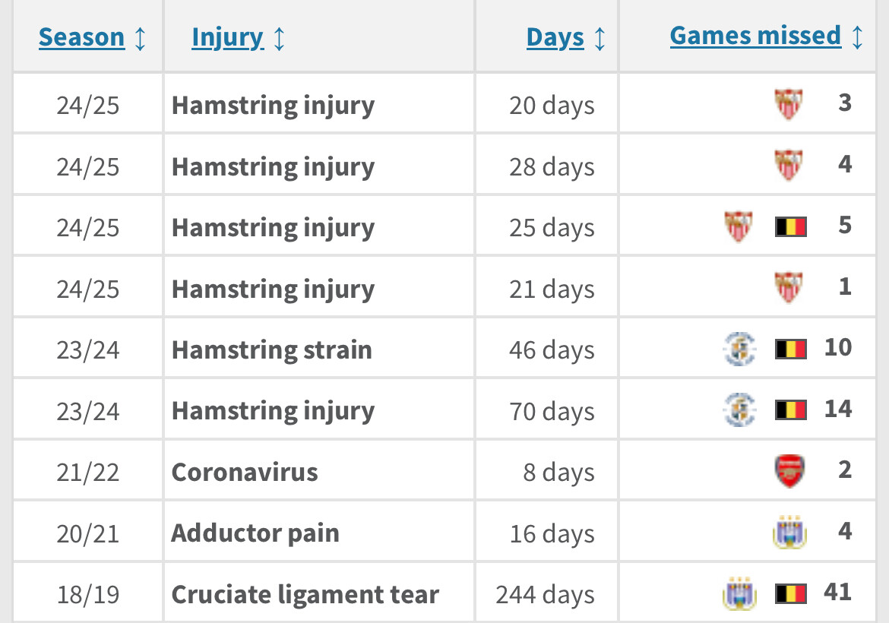The image size is (889, 623).
Task: Select Belgium flag in 70 days row
Action: pos(791,410)
